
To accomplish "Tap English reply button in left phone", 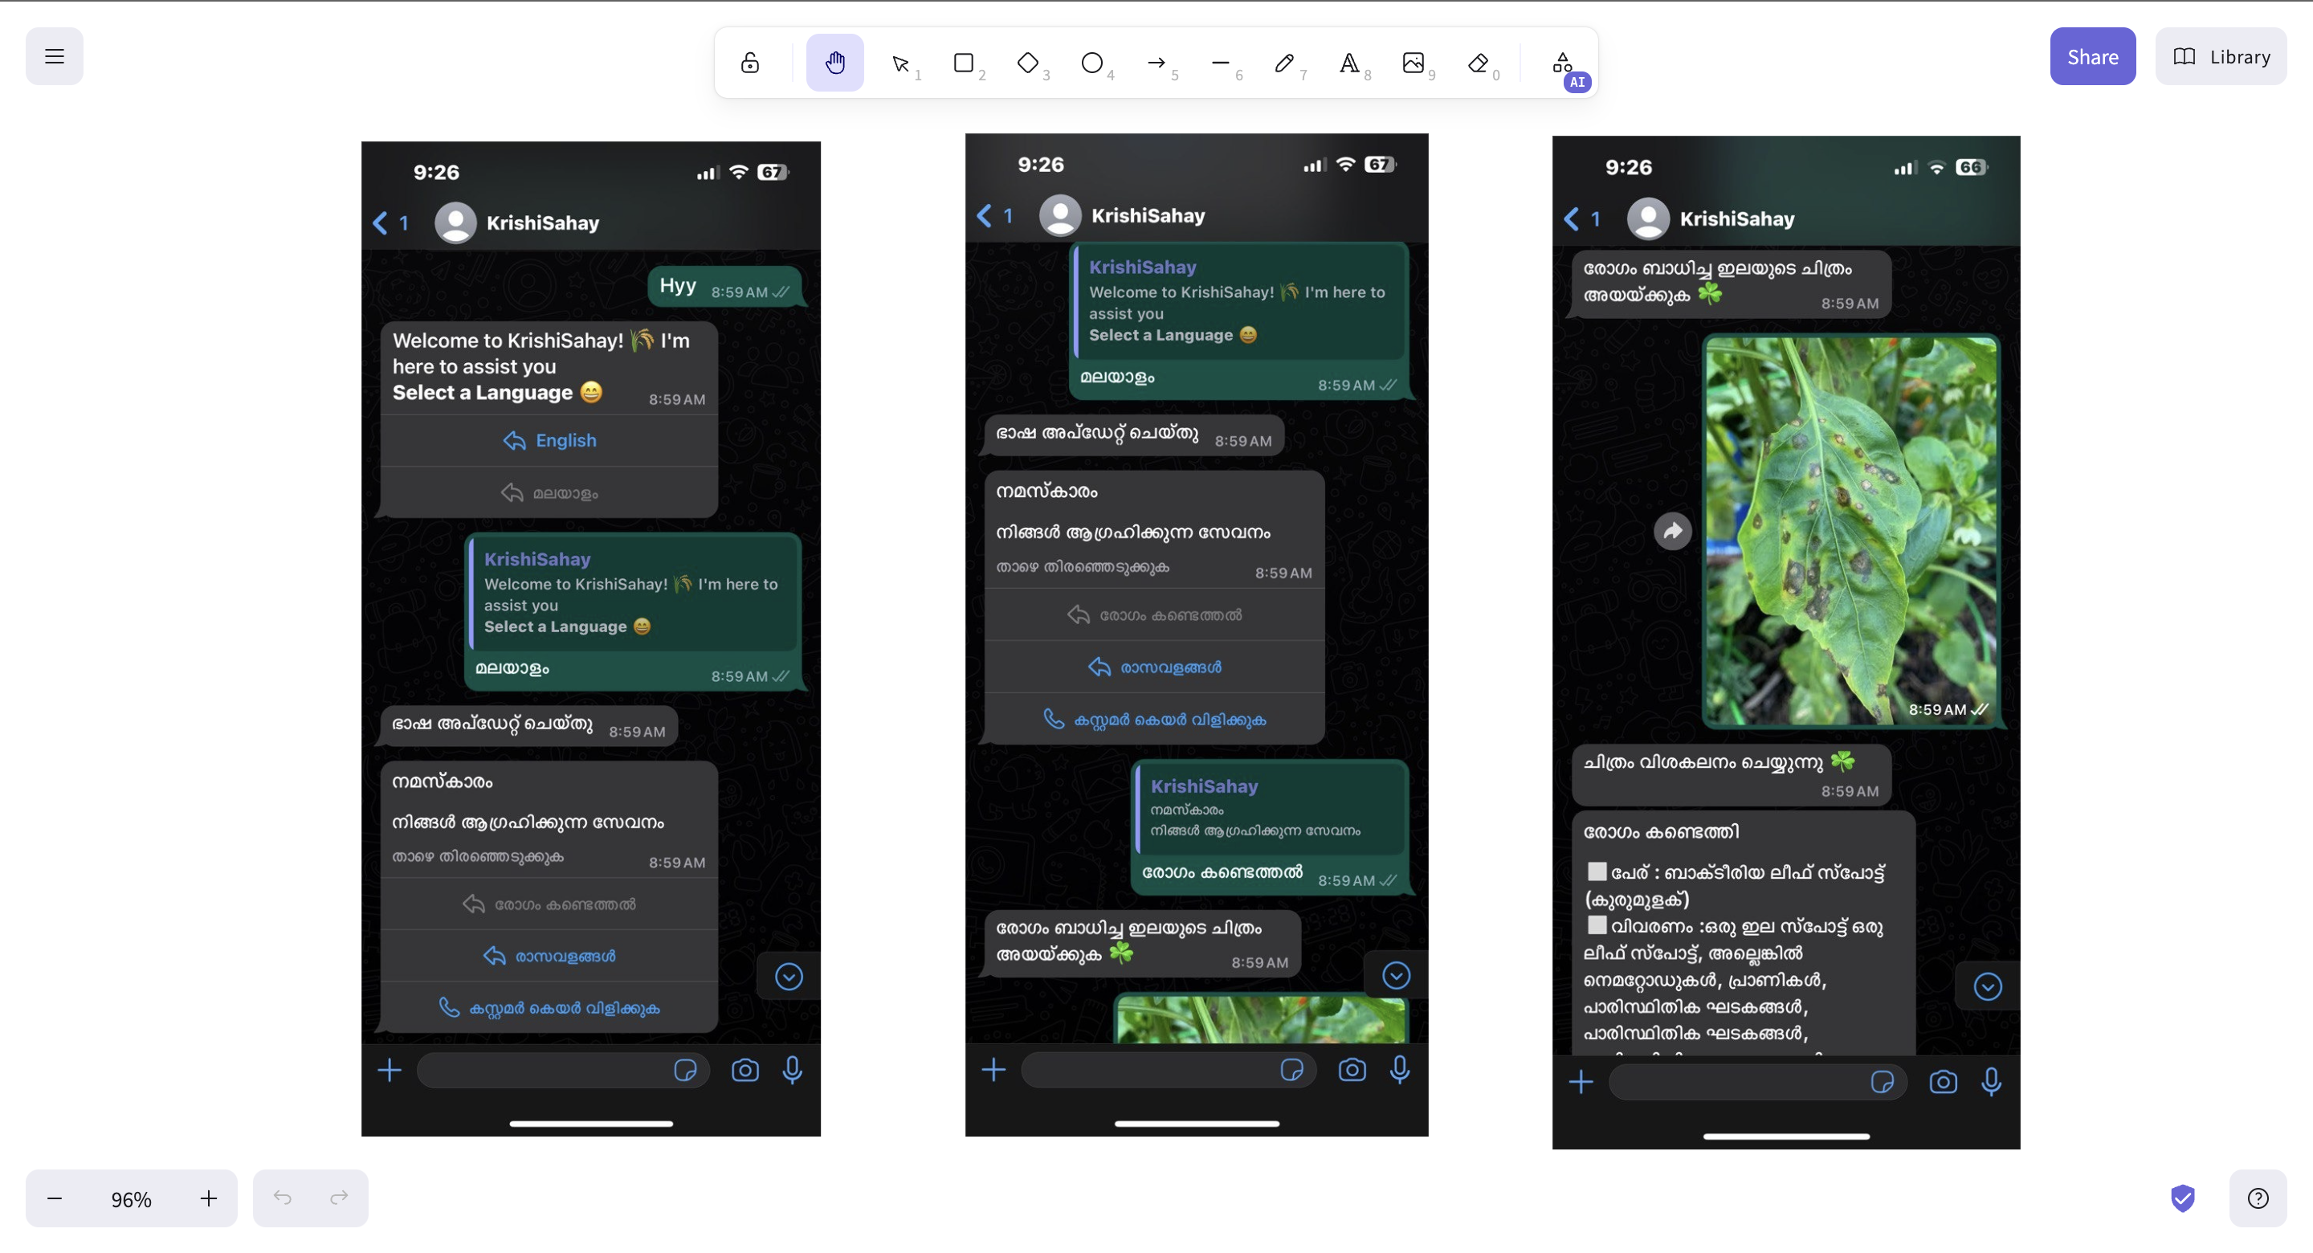I will click(549, 440).
